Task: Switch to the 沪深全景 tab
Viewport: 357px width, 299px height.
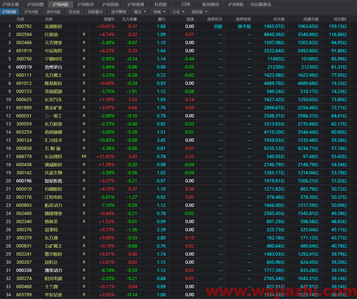Action: click(10, 4)
